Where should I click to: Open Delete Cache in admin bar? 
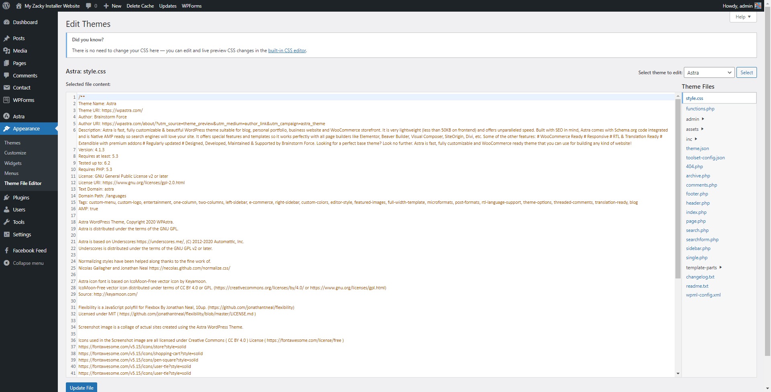point(140,6)
